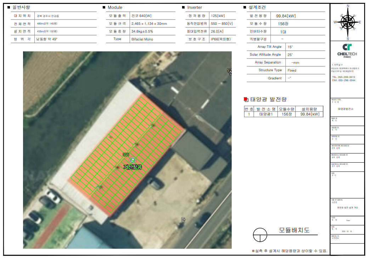Click the black square bullet beside Module
The image size is (367, 259).
(x=104, y=7)
